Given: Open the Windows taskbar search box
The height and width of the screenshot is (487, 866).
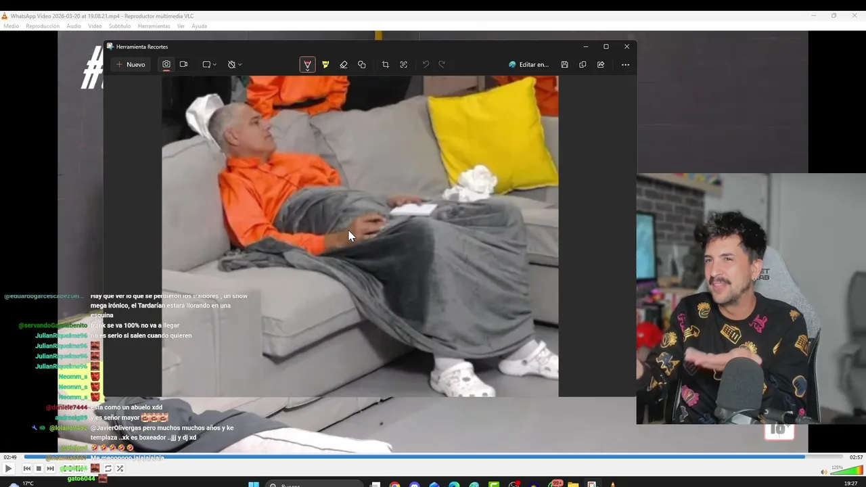Looking at the screenshot, I should pyautogui.click(x=315, y=484).
